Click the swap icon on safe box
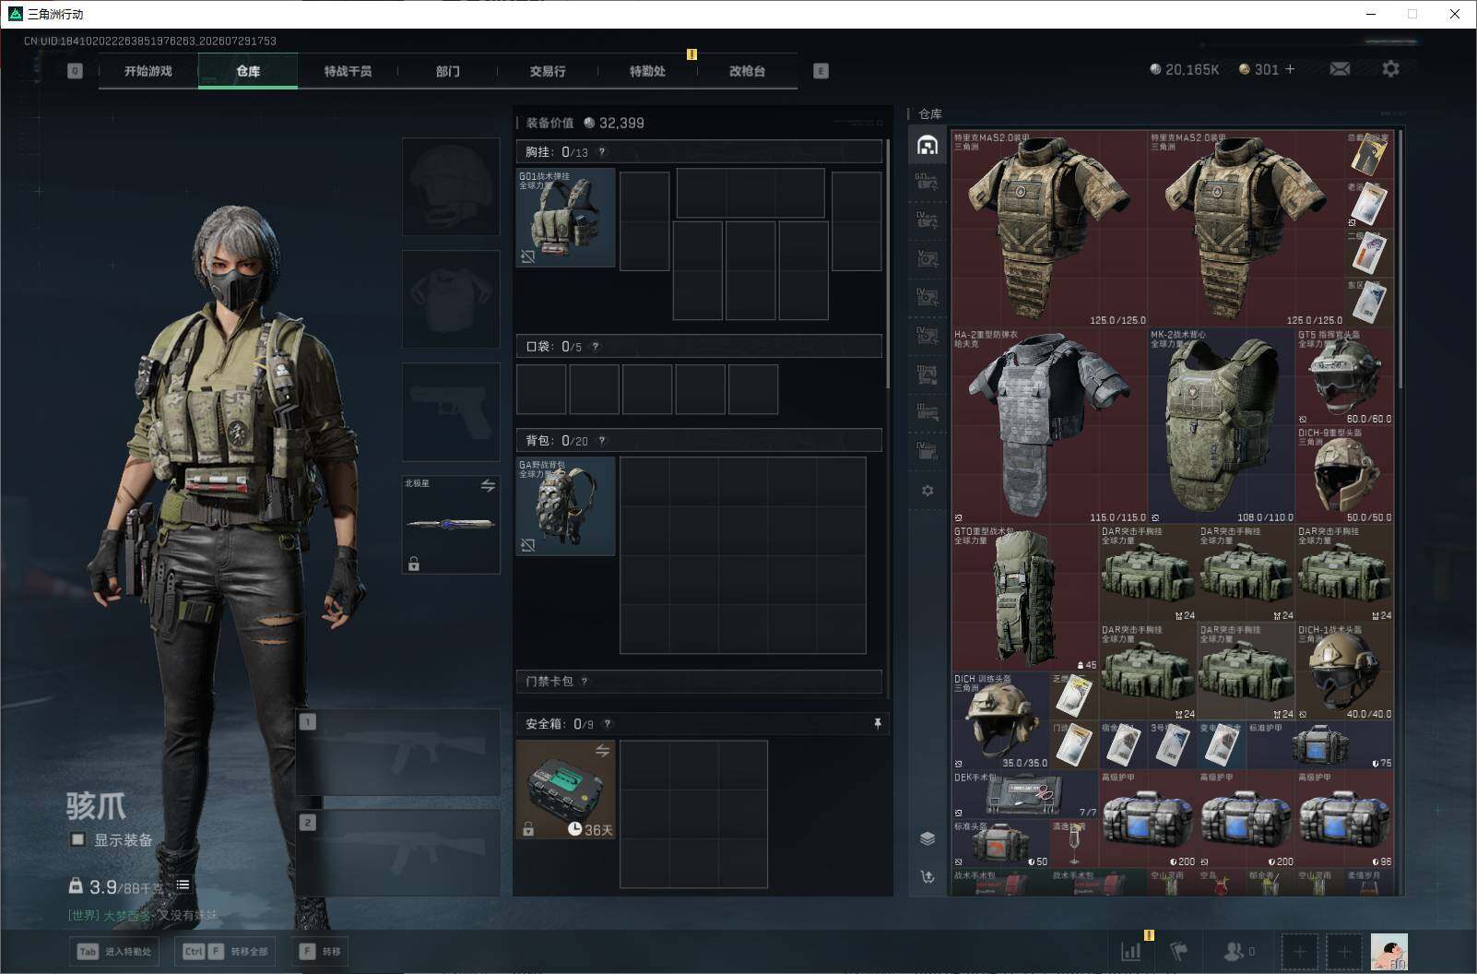The width and height of the screenshot is (1477, 974). click(602, 751)
